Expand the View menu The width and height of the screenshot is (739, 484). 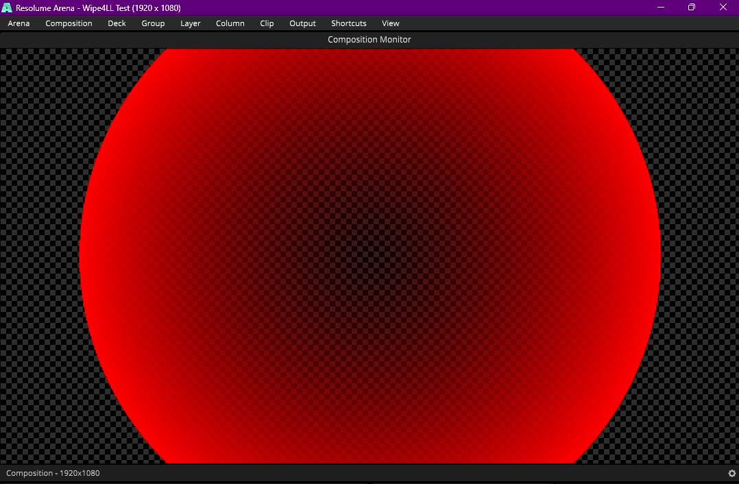point(391,23)
